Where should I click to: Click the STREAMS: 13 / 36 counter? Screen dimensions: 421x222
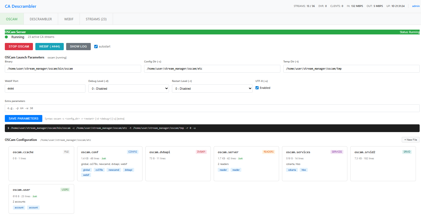pos(304,6)
